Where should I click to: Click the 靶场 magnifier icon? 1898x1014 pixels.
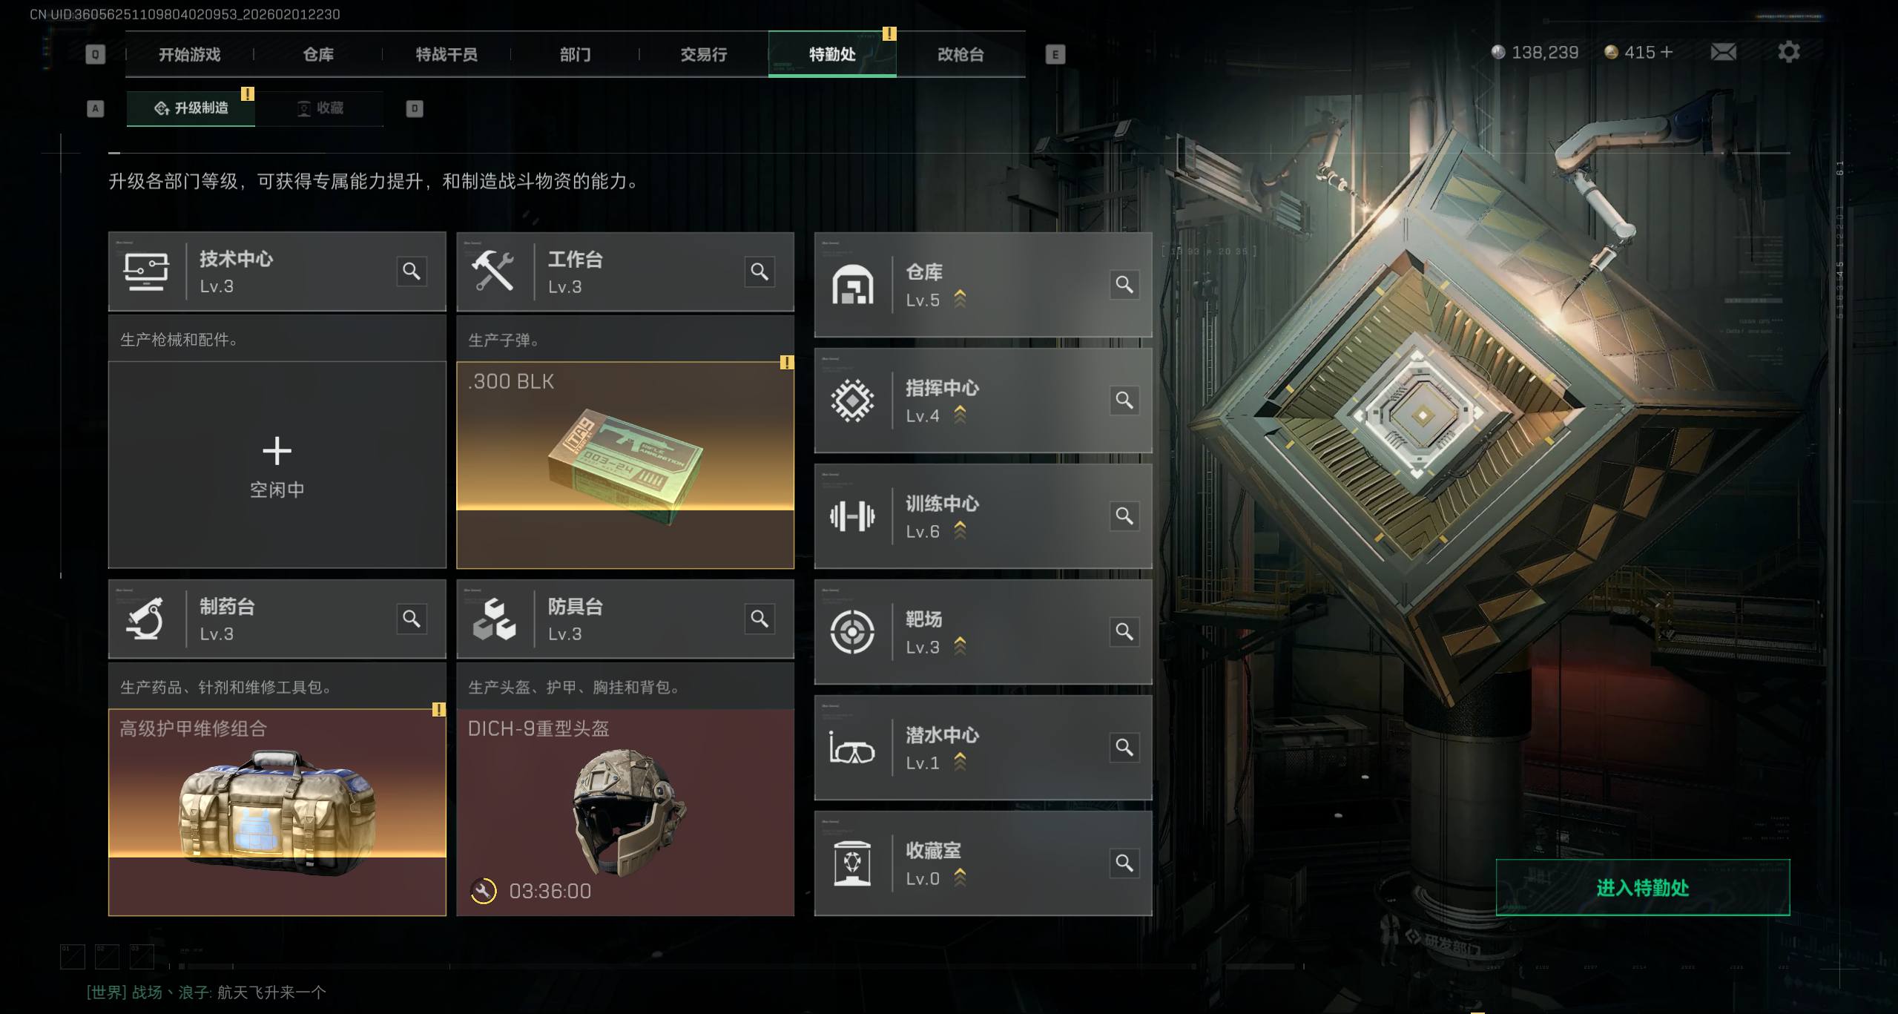[1124, 632]
